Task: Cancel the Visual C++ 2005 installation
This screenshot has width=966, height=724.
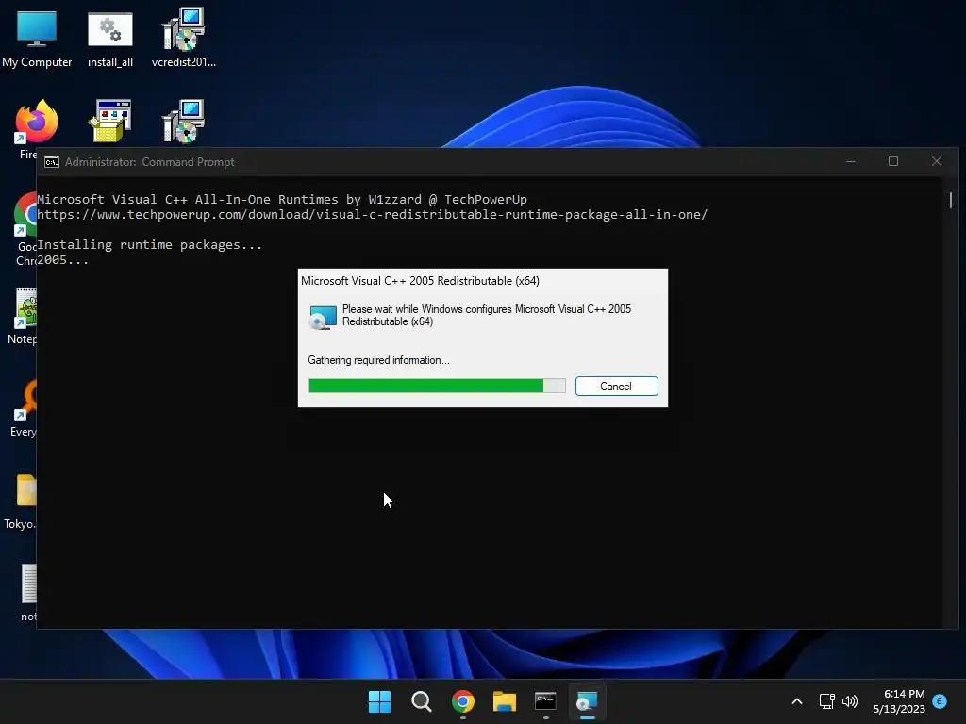Action: (616, 386)
